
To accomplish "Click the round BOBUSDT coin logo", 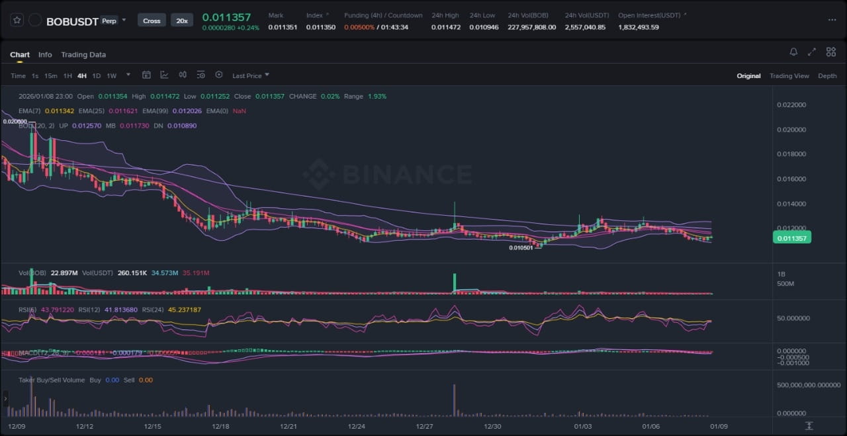I will [35, 21].
